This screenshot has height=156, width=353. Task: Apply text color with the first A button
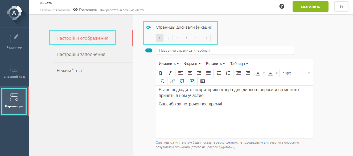257,73
